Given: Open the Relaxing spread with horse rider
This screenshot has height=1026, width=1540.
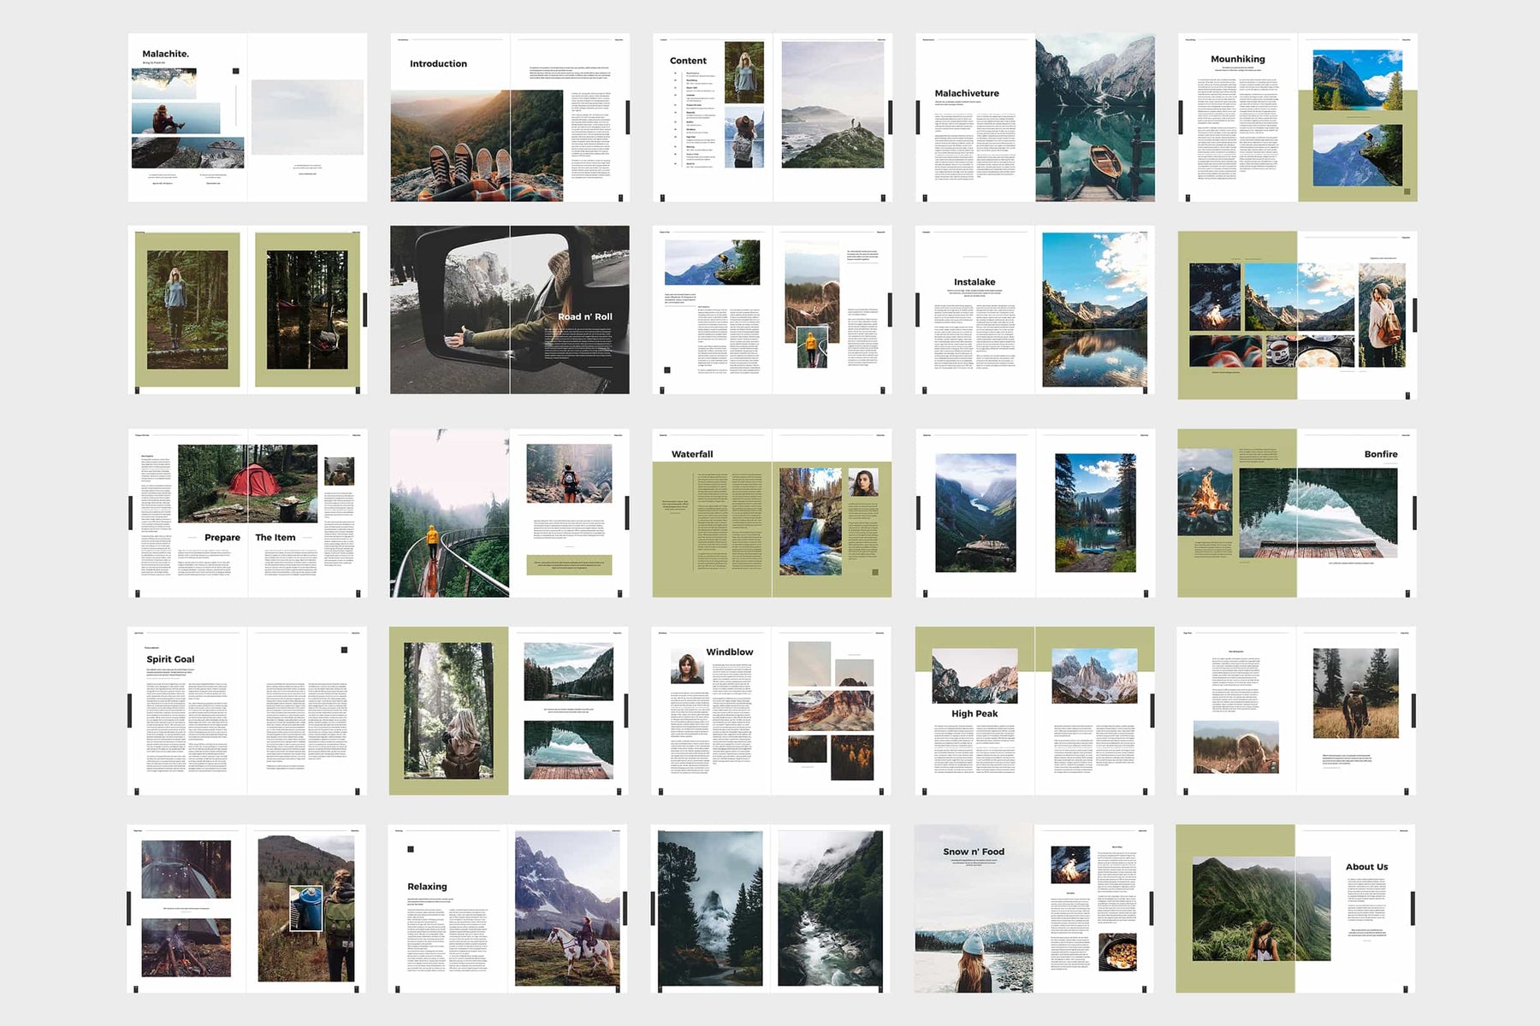Looking at the screenshot, I should 508,909.
